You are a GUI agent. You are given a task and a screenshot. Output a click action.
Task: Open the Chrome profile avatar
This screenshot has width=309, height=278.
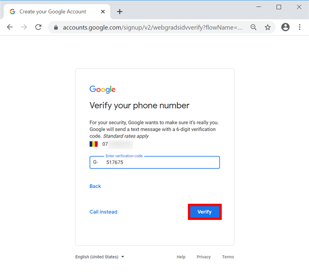coord(285,28)
